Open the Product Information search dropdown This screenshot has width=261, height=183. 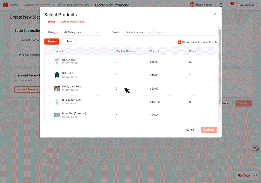[138, 32]
